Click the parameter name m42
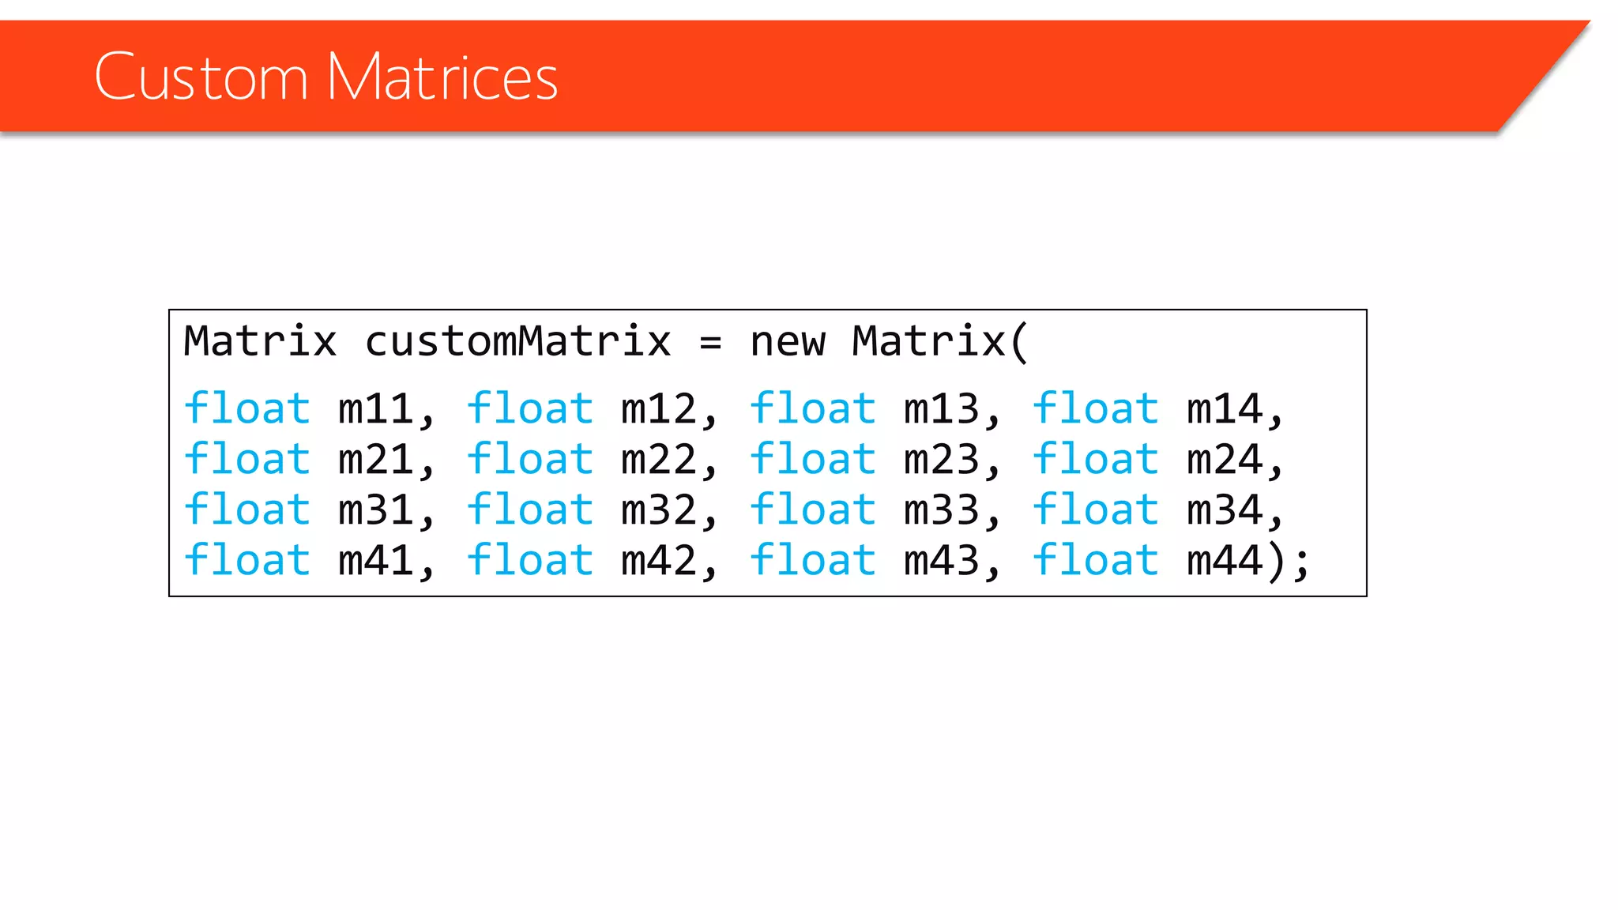 [x=659, y=561]
